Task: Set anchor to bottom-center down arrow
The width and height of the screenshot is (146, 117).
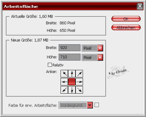Action: pos(72,90)
